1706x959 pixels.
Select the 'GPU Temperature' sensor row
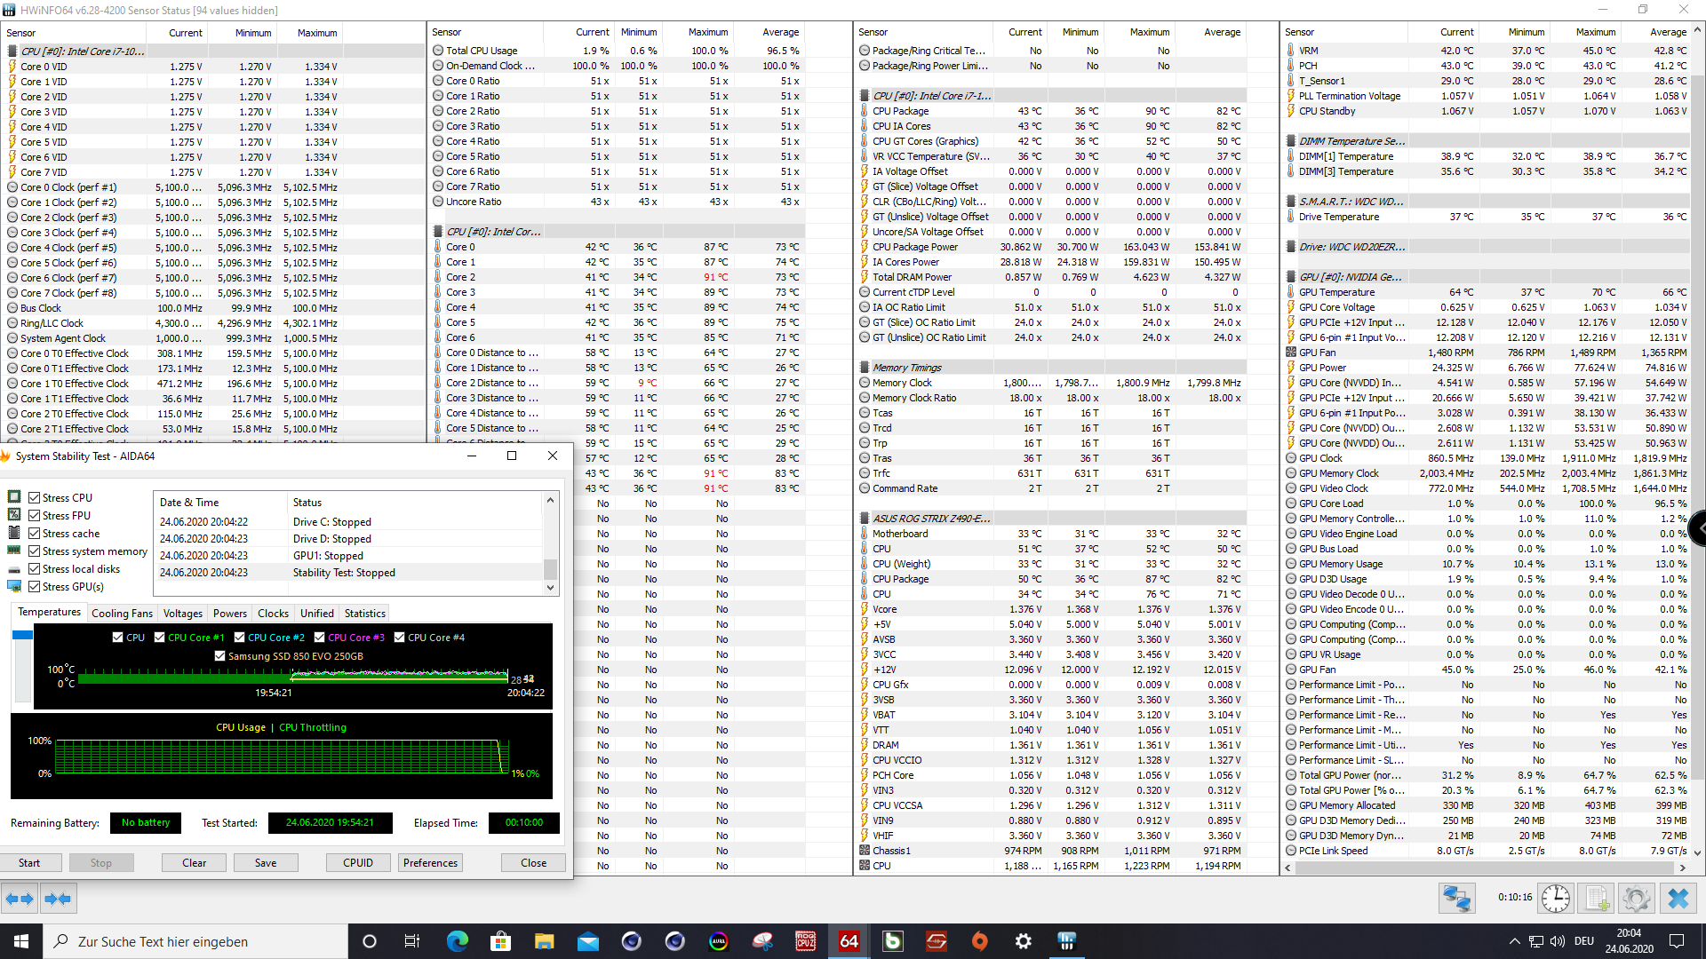coord(1487,292)
